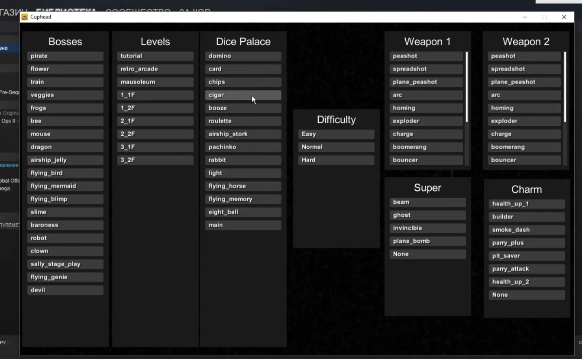Open the airship_stork stage
Screen dimensions: 582x359
(243, 134)
